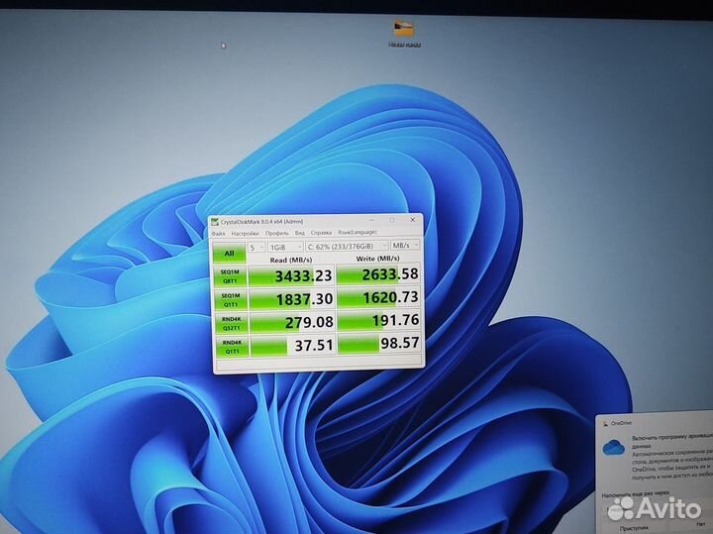The width and height of the screenshot is (713, 534).
Task: Click Приступим in OneDrive notification
Action: pos(635,528)
